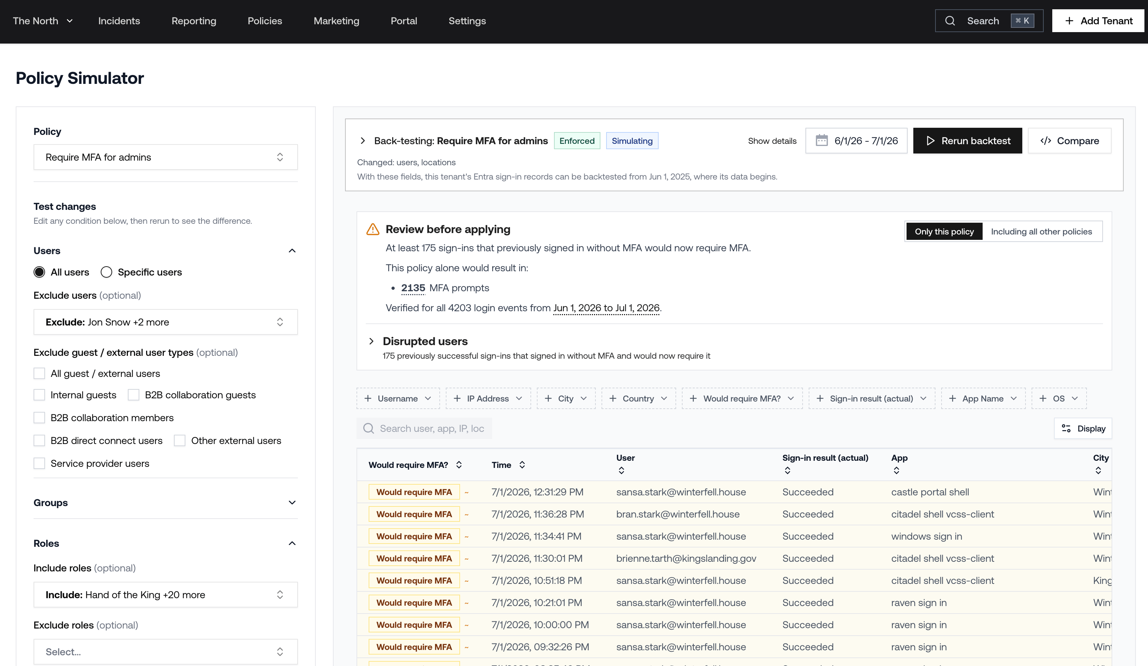Image resolution: width=1148 pixels, height=666 pixels.
Task: Check All guest / external users
Action: pos(39,374)
